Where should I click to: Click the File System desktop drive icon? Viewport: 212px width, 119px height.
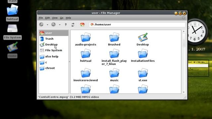coord(12,28)
